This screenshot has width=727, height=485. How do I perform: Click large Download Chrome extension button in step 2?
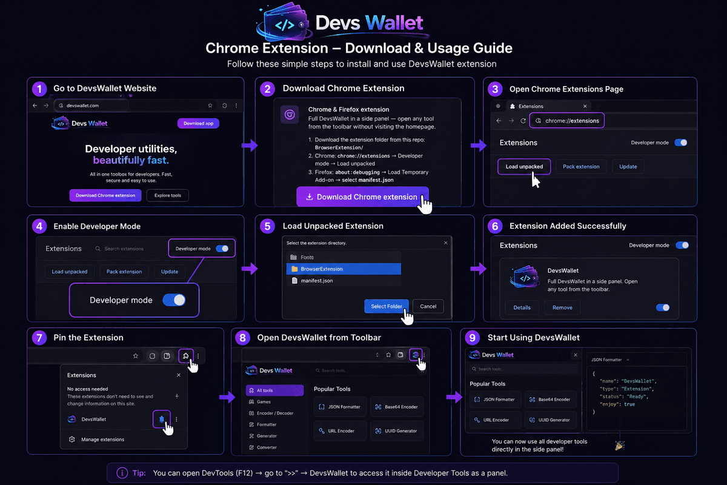click(362, 197)
